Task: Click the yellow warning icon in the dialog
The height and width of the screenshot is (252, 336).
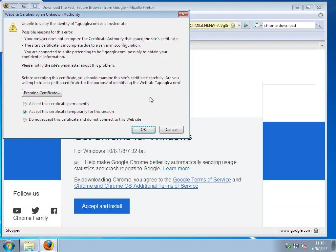Action: pyautogui.click(x=13, y=28)
